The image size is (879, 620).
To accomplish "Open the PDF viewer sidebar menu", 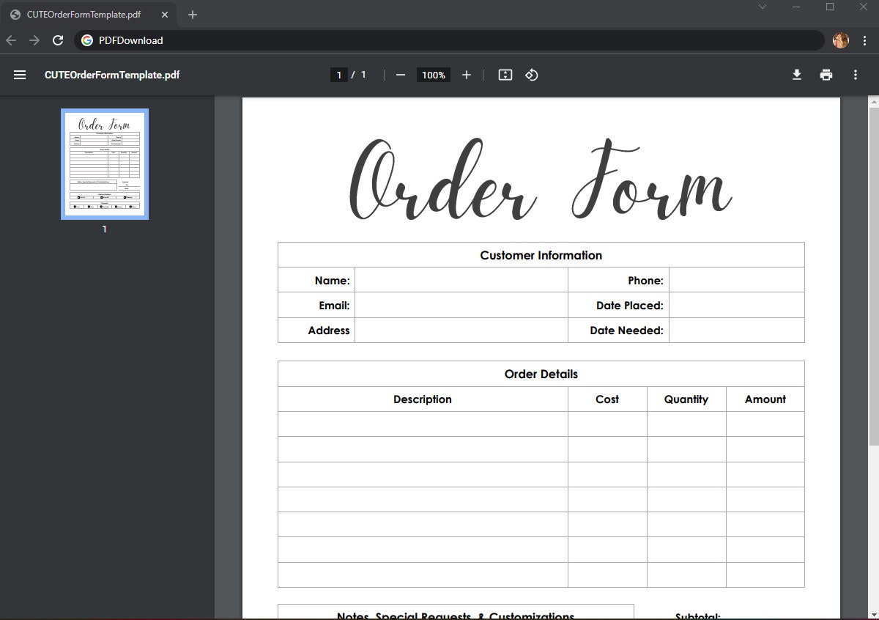I will pos(19,74).
